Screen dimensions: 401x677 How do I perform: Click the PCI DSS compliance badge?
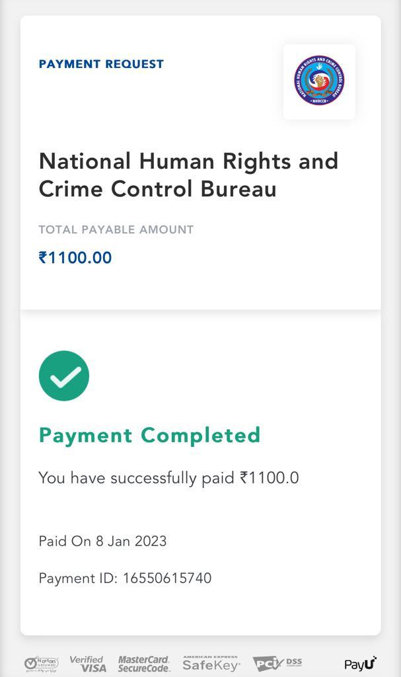tap(277, 663)
